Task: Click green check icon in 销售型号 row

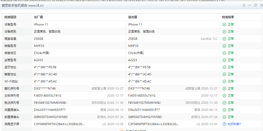Action: (x=224, y=46)
